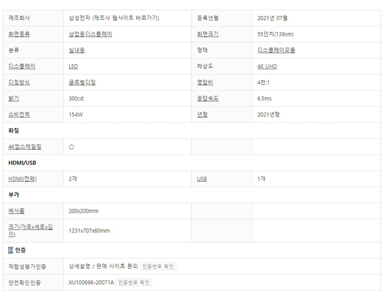Open the 베사홀 term link

pos(16,211)
